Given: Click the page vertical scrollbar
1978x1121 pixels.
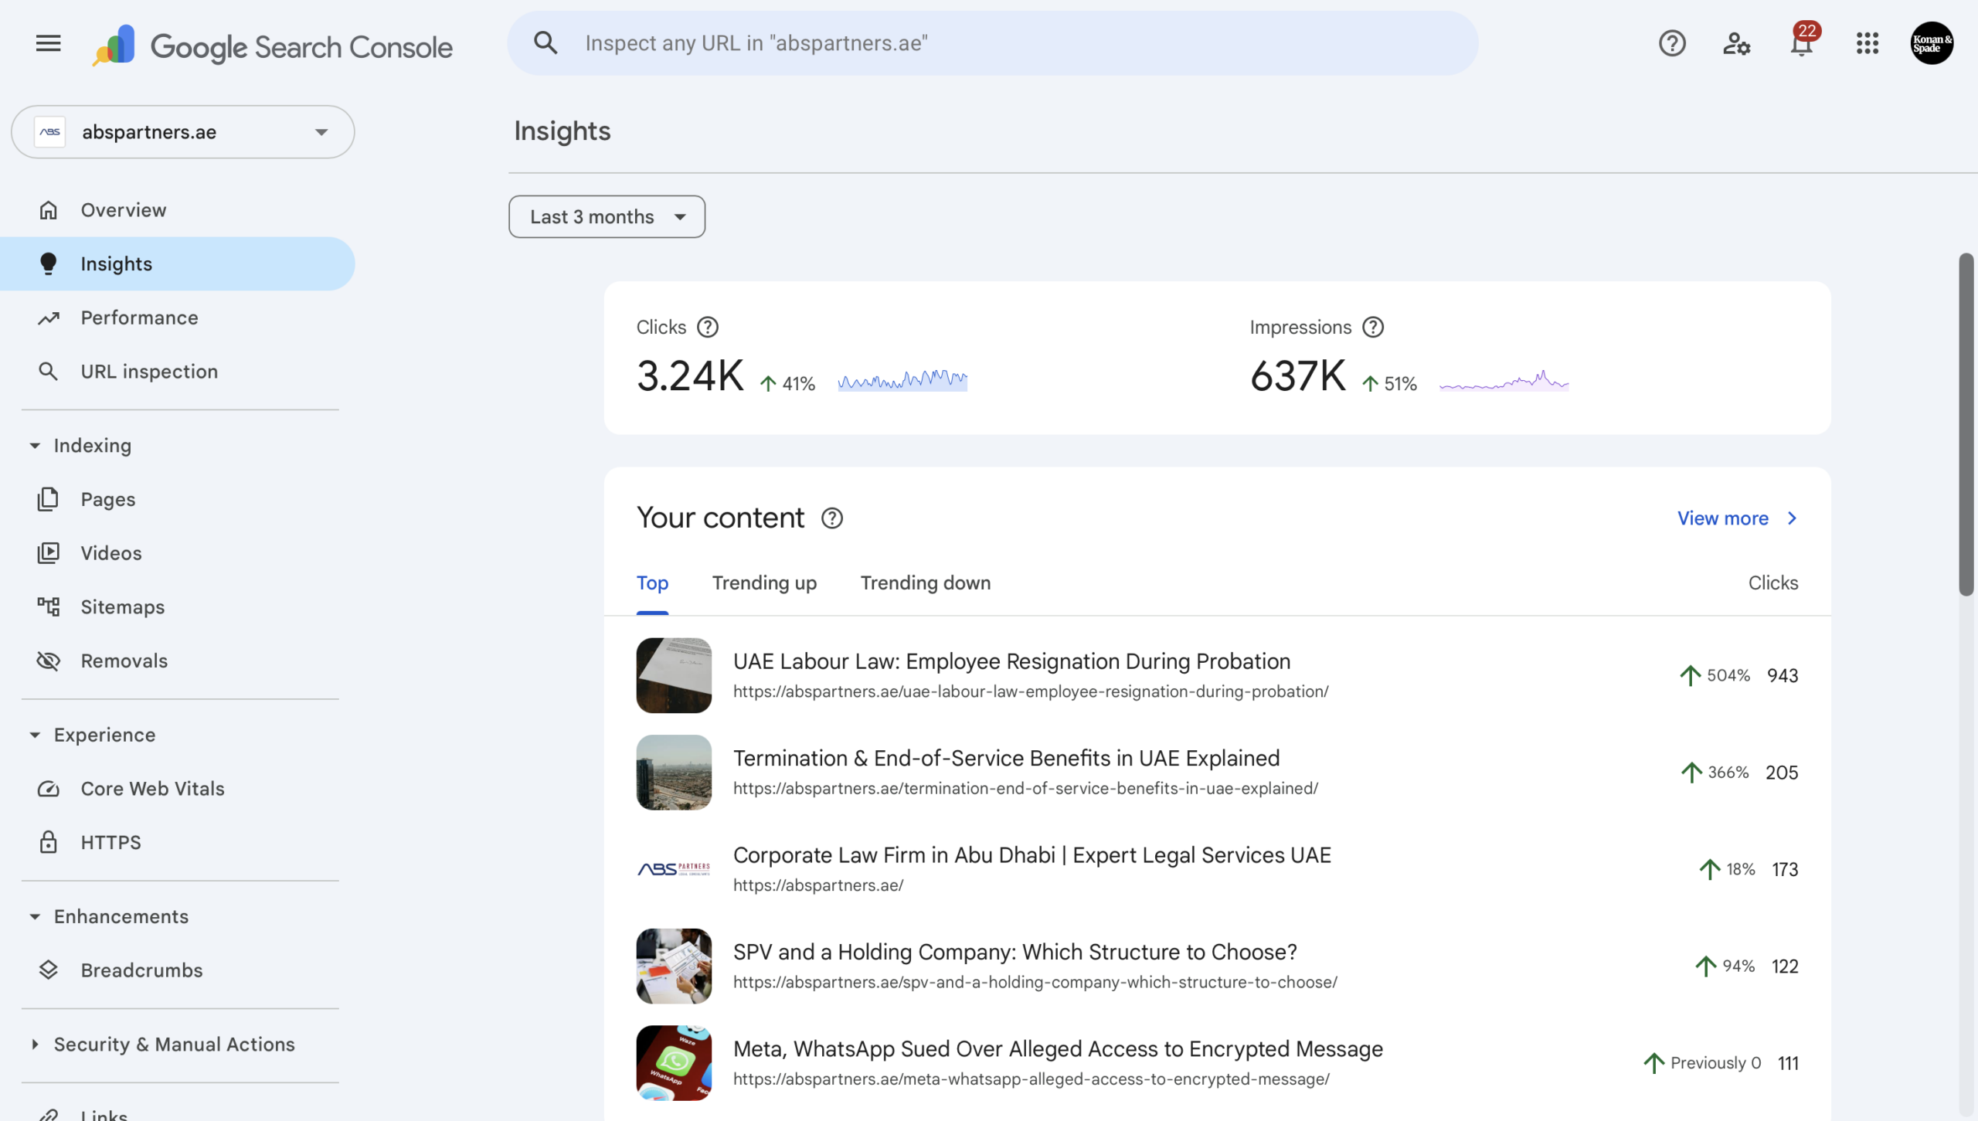Looking at the screenshot, I should (1966, 424).
